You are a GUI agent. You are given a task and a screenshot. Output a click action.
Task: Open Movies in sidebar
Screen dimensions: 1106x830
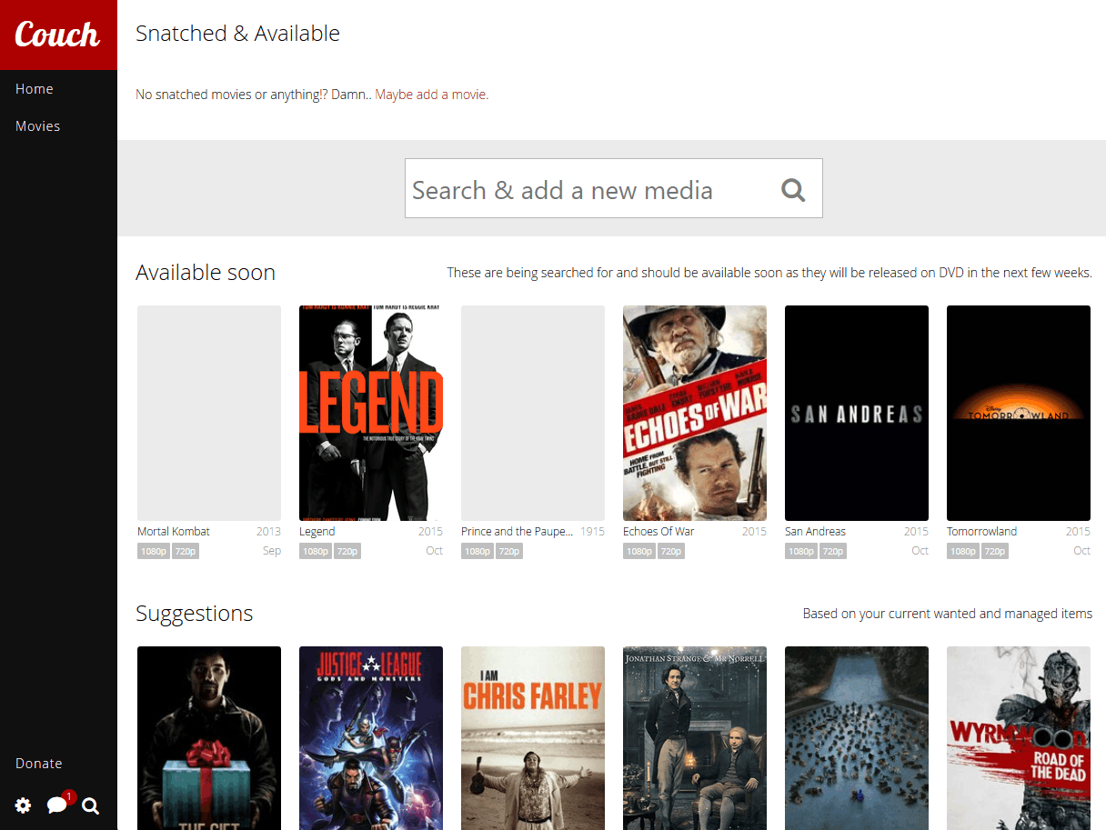[38, 126]
